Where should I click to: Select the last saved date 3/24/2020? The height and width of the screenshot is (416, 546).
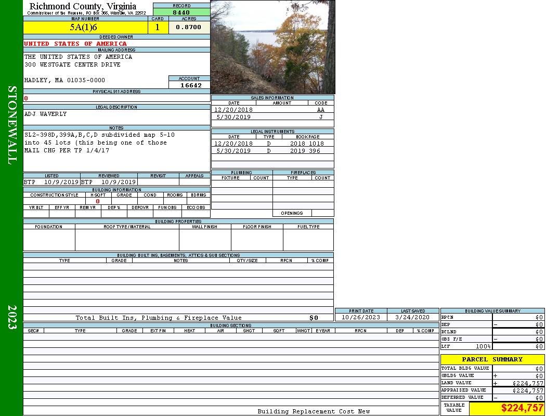pyautogui.click(x=413, y=317)
